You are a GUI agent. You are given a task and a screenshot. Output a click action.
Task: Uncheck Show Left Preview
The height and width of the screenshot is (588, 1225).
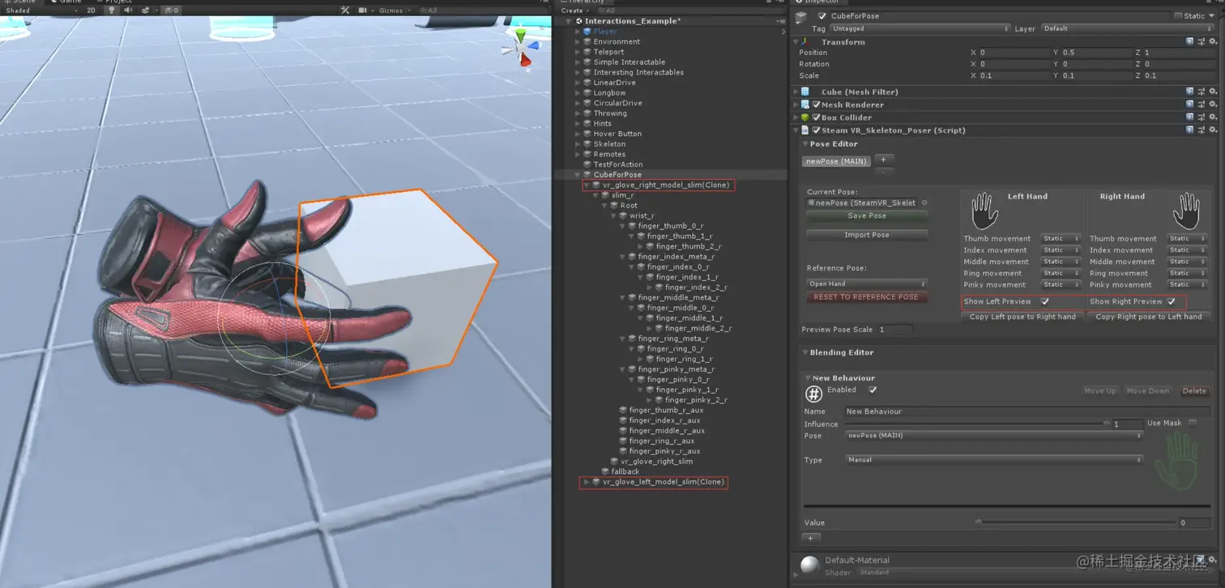1045,301
